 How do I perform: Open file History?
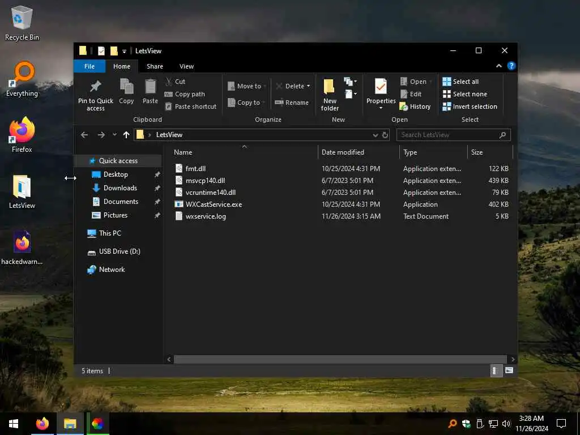click(415, 106)
